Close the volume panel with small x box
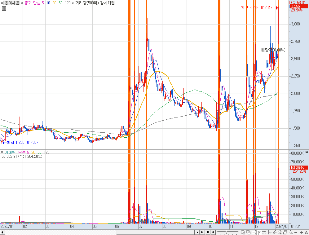This screenshot has height=235, width=309. (307, 152)
